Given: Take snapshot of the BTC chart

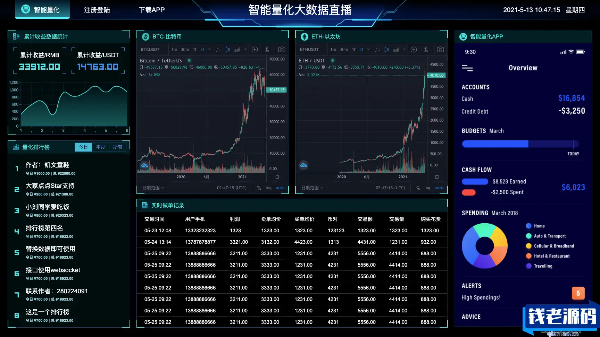Looking at the screenshot, I should [x=282, y=50].
